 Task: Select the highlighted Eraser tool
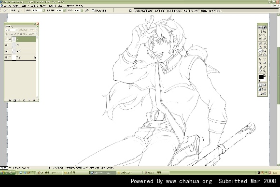pos(260,51)
